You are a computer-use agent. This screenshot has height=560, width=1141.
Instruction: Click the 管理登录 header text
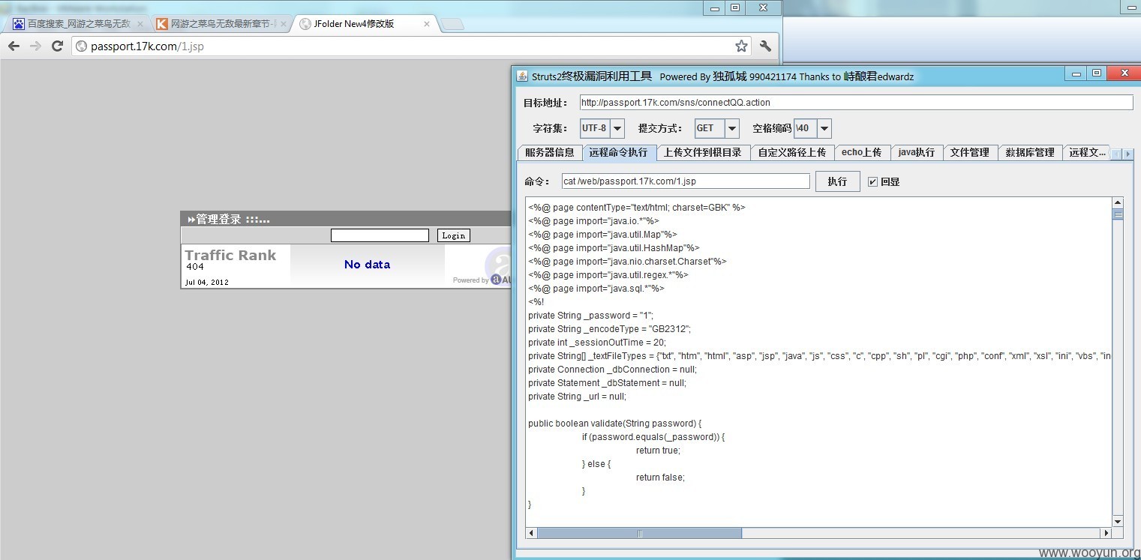point(218,219)
